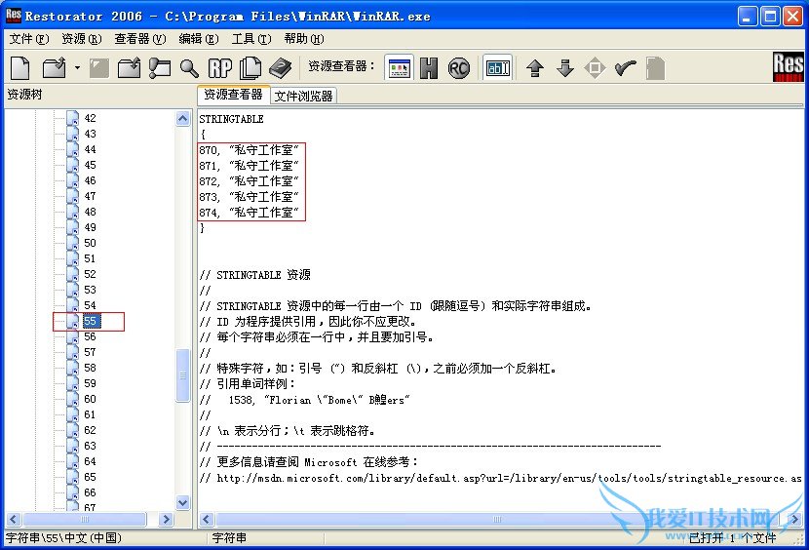Select resource tree item 45
This screenshot has height=550, width=809.
click(x=90, y=165)
